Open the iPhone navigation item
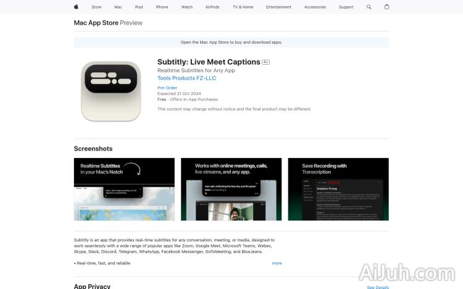The width and height of the screenshot is (463, 289). [x=162, y=7]
